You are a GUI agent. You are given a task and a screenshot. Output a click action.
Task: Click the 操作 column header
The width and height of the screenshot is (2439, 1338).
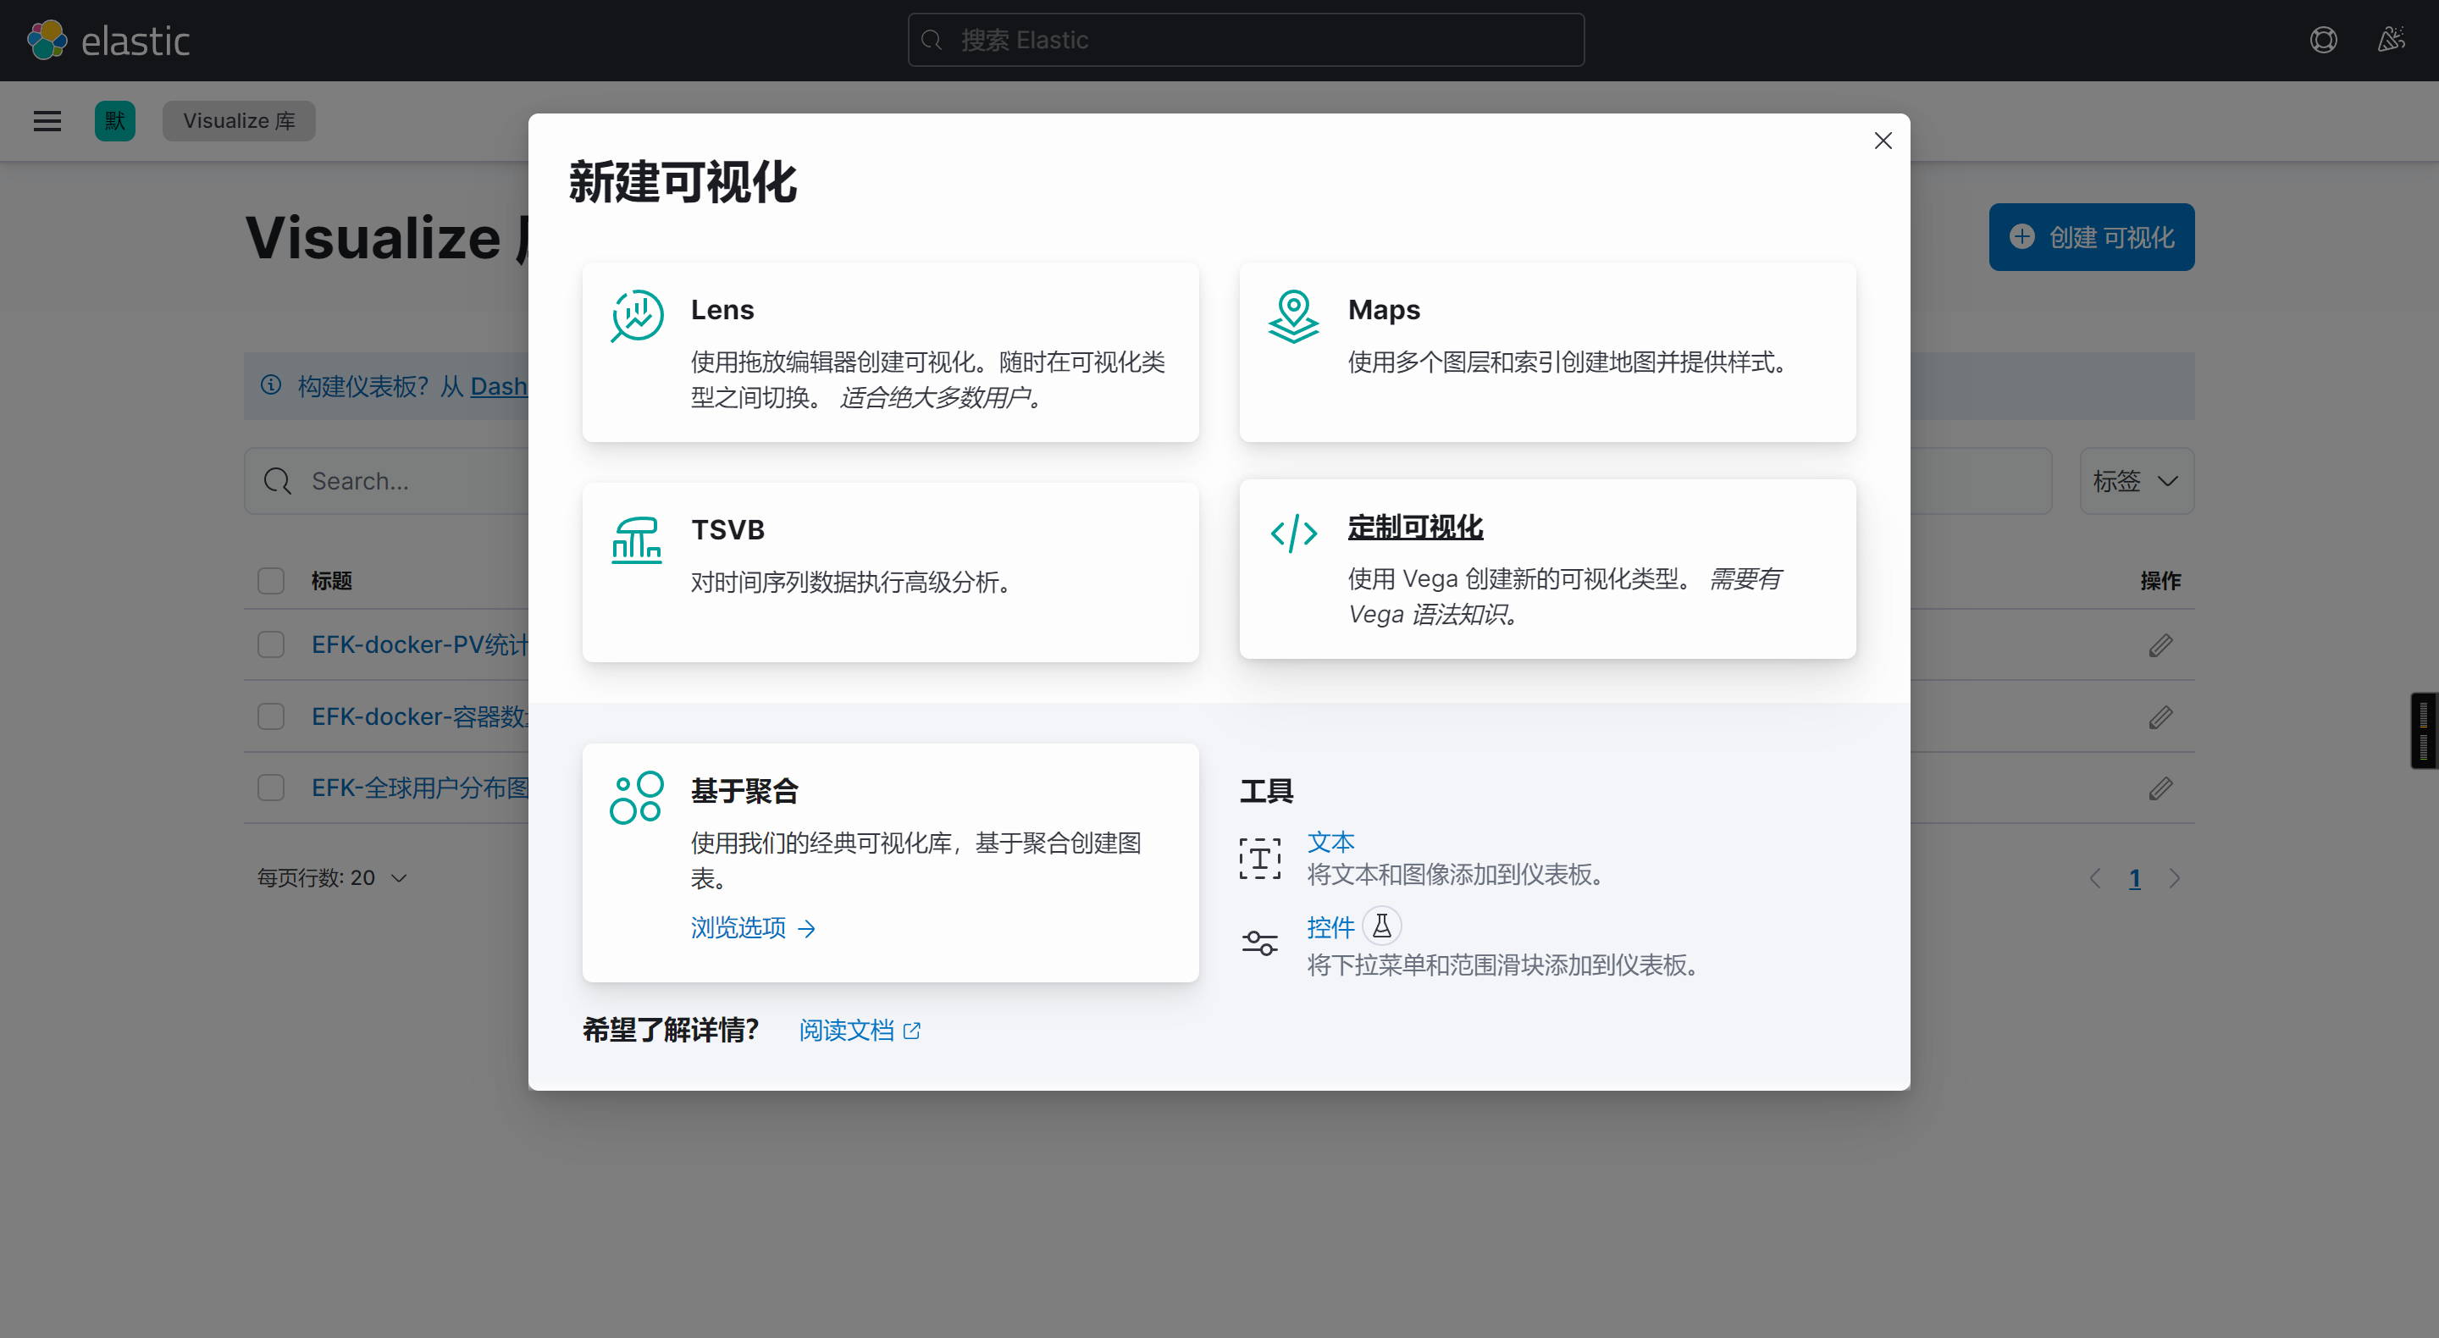point(2160,580)
